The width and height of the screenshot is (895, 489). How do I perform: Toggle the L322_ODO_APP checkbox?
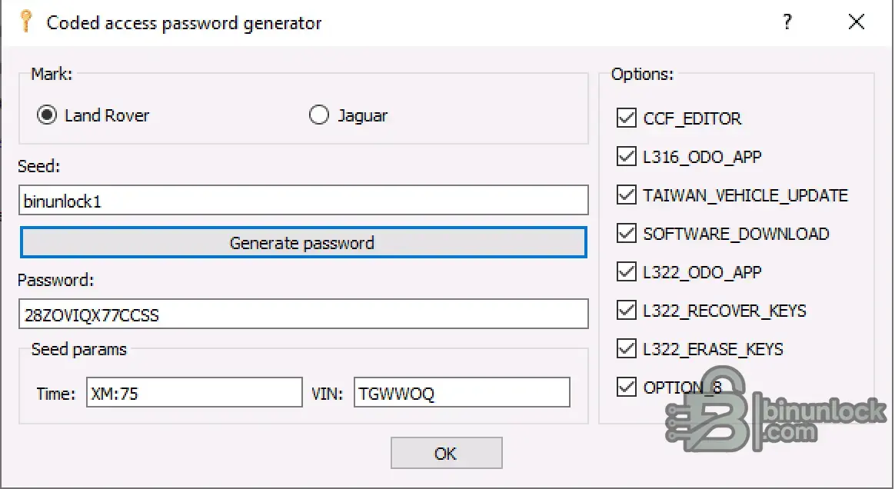pos(626,272)
